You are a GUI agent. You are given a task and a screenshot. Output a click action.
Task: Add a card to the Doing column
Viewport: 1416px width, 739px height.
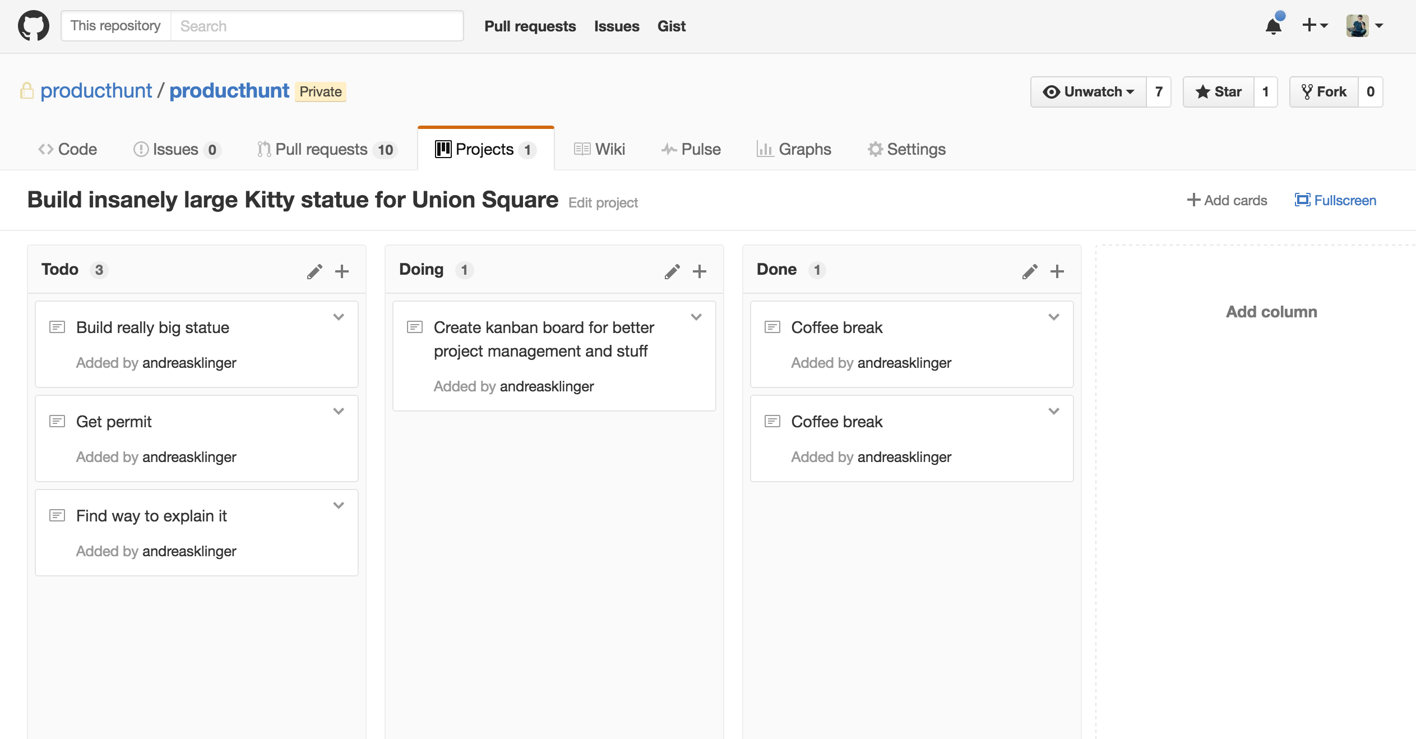tap(699, 271)
